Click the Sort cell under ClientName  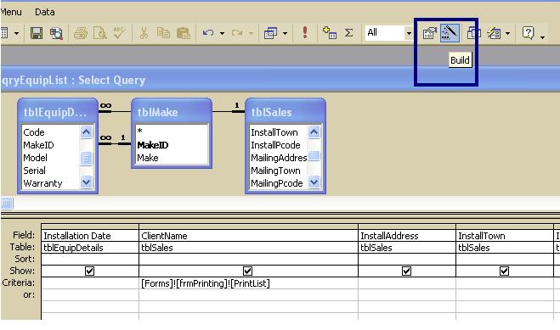[248, 259]
